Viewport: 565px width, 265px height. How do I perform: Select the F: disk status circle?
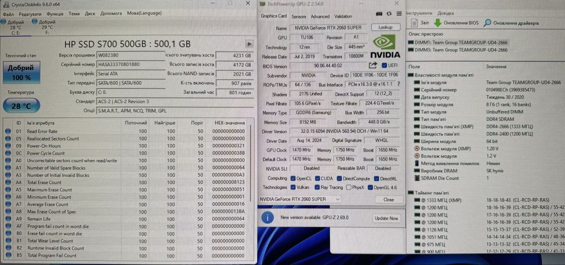pos(34,21)
